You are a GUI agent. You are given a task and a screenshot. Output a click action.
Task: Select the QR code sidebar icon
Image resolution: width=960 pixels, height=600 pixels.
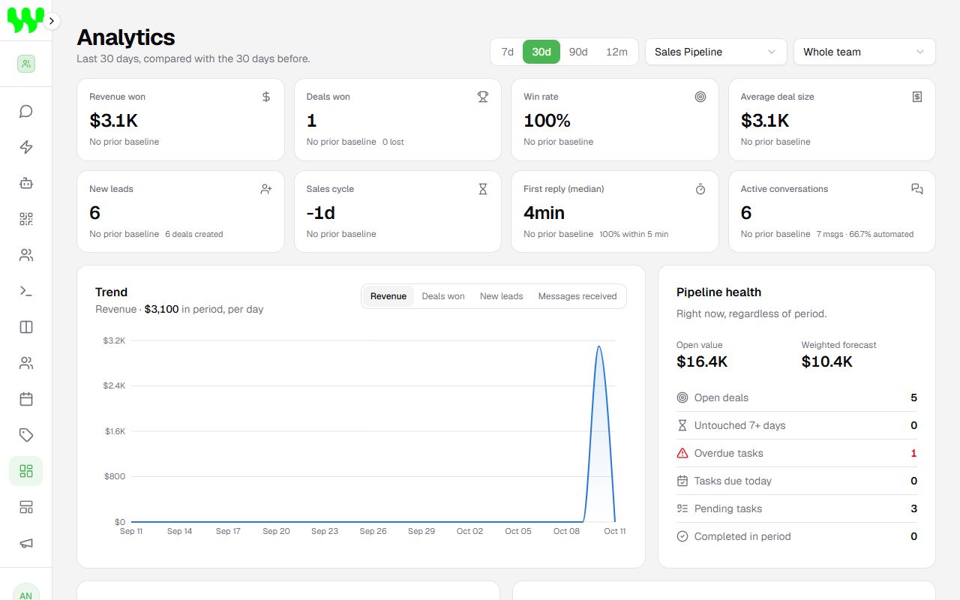click(26, 219)
